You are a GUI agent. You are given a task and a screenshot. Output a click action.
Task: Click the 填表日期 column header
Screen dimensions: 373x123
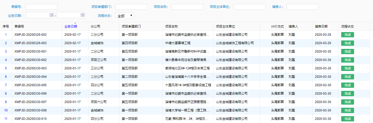[321, 27]
